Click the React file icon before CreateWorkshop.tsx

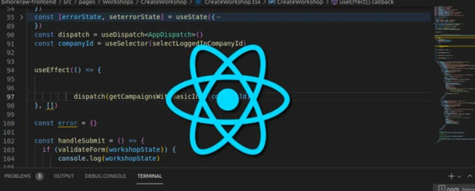point(199,2)
